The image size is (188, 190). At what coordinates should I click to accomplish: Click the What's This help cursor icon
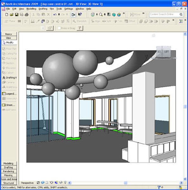[80, 15]
